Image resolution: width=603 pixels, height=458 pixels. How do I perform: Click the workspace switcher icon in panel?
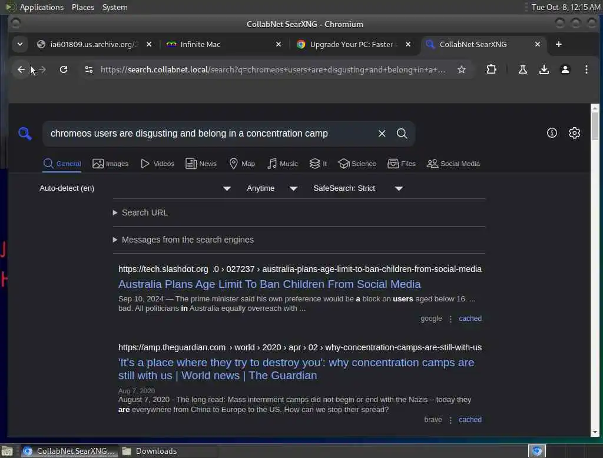point(537,451)
